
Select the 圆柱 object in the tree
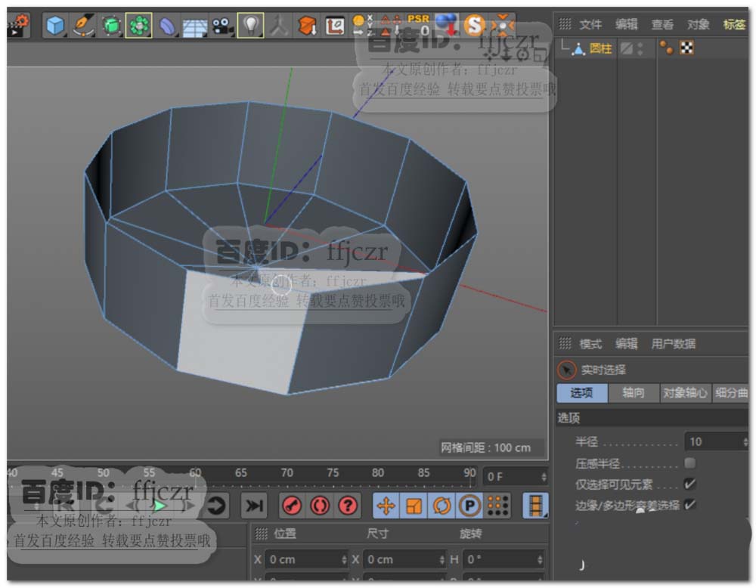601,48
